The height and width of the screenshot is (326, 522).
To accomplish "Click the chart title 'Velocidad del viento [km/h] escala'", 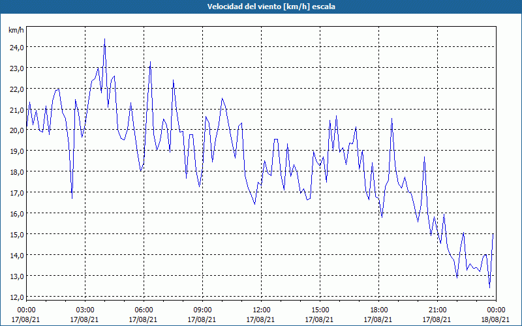I will point(271,7).
